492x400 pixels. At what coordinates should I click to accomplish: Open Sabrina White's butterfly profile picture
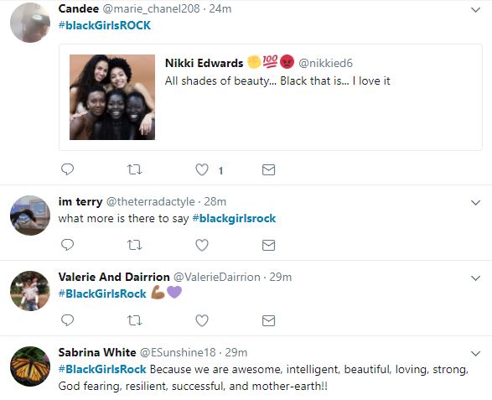[x=30, y=366]
